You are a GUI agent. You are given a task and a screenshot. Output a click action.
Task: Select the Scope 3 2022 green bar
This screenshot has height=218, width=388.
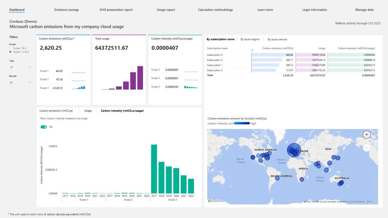point(191,186)
